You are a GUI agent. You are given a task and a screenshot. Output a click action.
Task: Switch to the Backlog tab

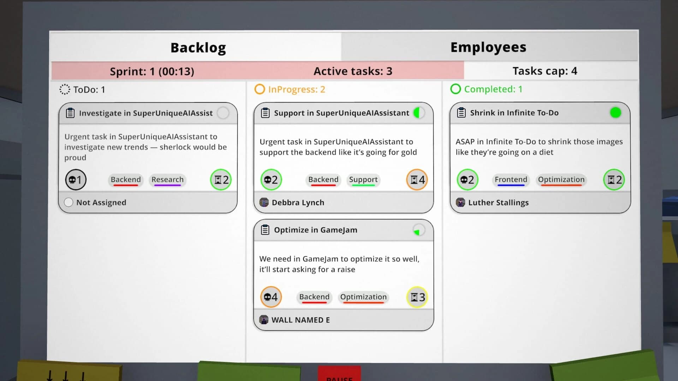[198, 47]
